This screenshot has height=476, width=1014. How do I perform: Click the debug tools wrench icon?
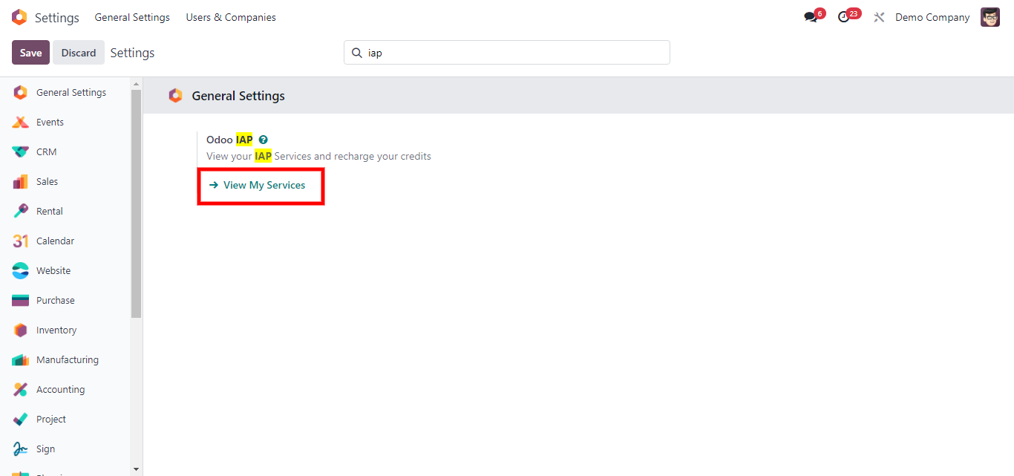[x=880, y=17]
